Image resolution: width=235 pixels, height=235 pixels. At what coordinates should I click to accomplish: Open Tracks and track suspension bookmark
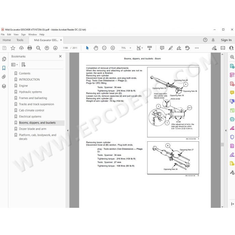[x=36, y=104]
